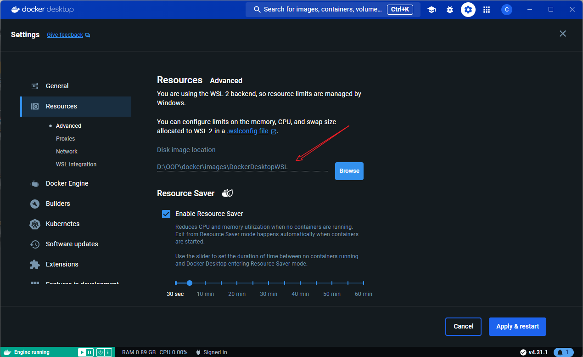Set Resource Saver slider to 30 min tick
This screenshot has height=357, width=583.
click(x=269, y=283)
